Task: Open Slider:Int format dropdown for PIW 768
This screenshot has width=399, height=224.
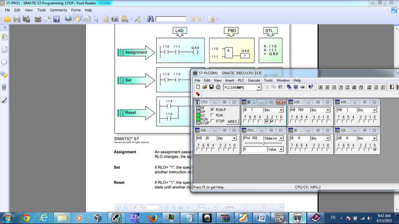Action: [281, 138]
